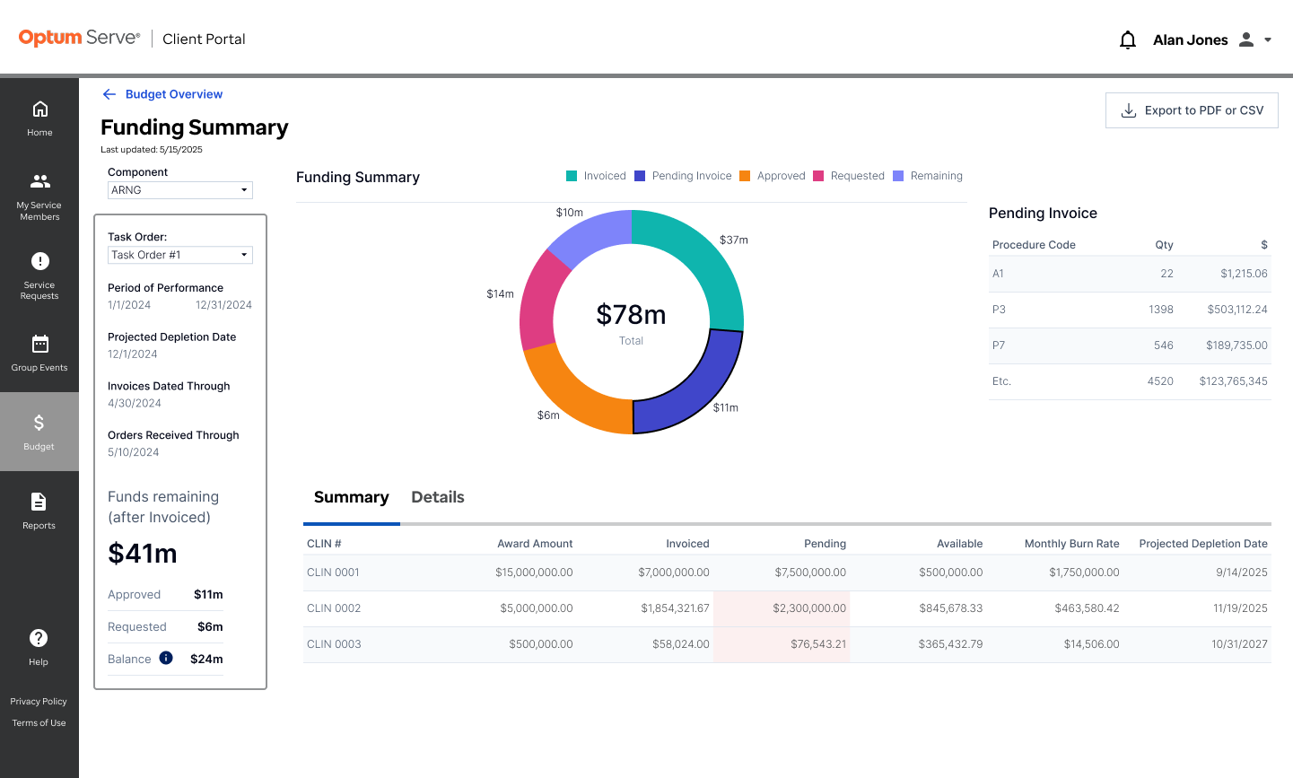Click the $503,112.24 amount

pos(1237,310)
